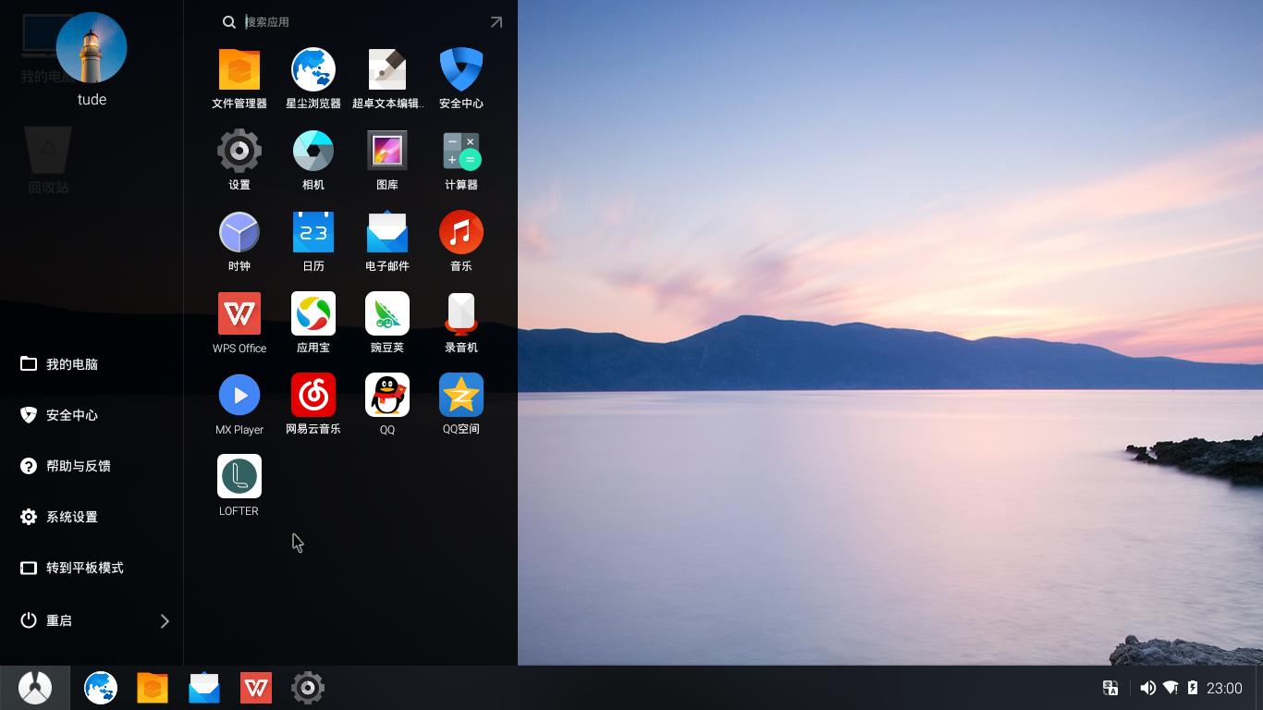Select 转到平板模式 in the sidebar
Screen dimensions: 1263x710
pos(84,568)
